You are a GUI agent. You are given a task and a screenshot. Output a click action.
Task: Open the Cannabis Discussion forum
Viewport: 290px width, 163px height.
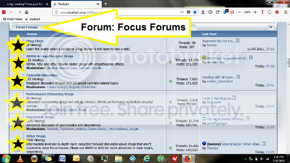pyautogui.click(x=42, y=75)
